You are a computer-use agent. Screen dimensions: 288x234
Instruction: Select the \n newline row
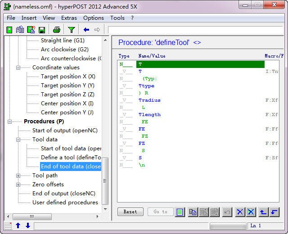[198, 165]
